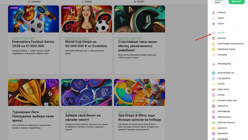Open the Провайдеры icon in sidebar

tap(213, 64)
